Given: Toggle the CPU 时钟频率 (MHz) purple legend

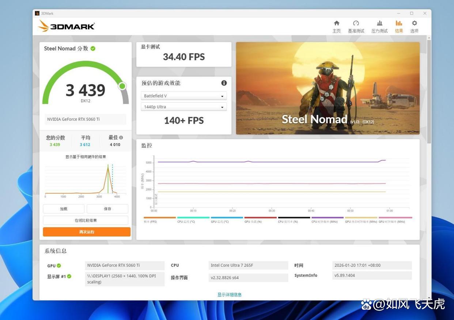Looking at the screenshot, I should click(328, 220).
